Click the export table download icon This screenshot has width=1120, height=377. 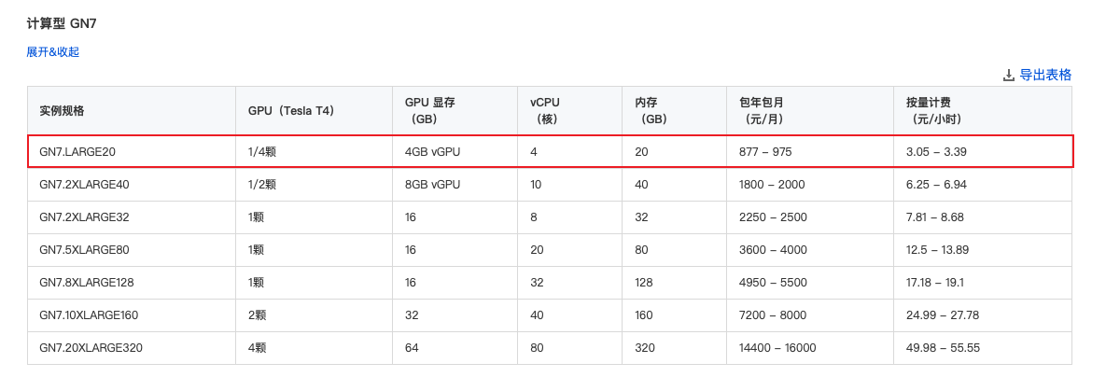[1008, 76]
